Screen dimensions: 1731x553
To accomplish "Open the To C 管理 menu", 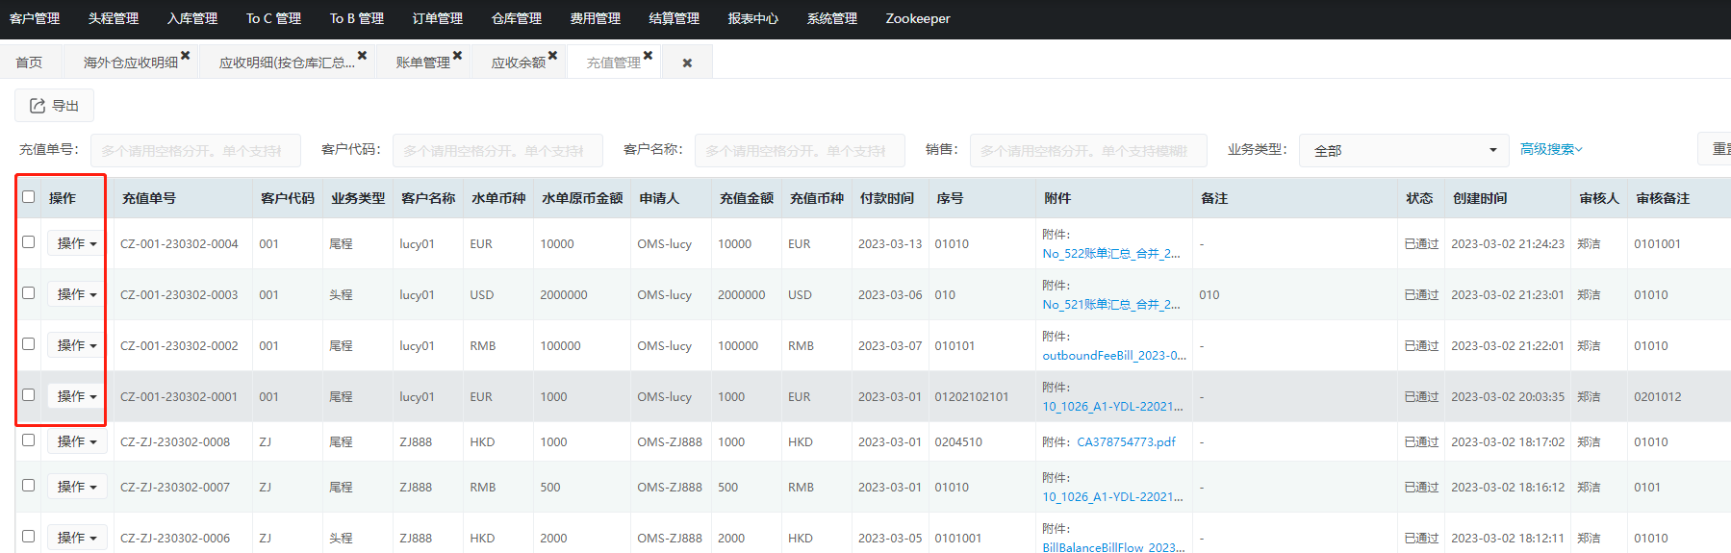I will (273, 18).
